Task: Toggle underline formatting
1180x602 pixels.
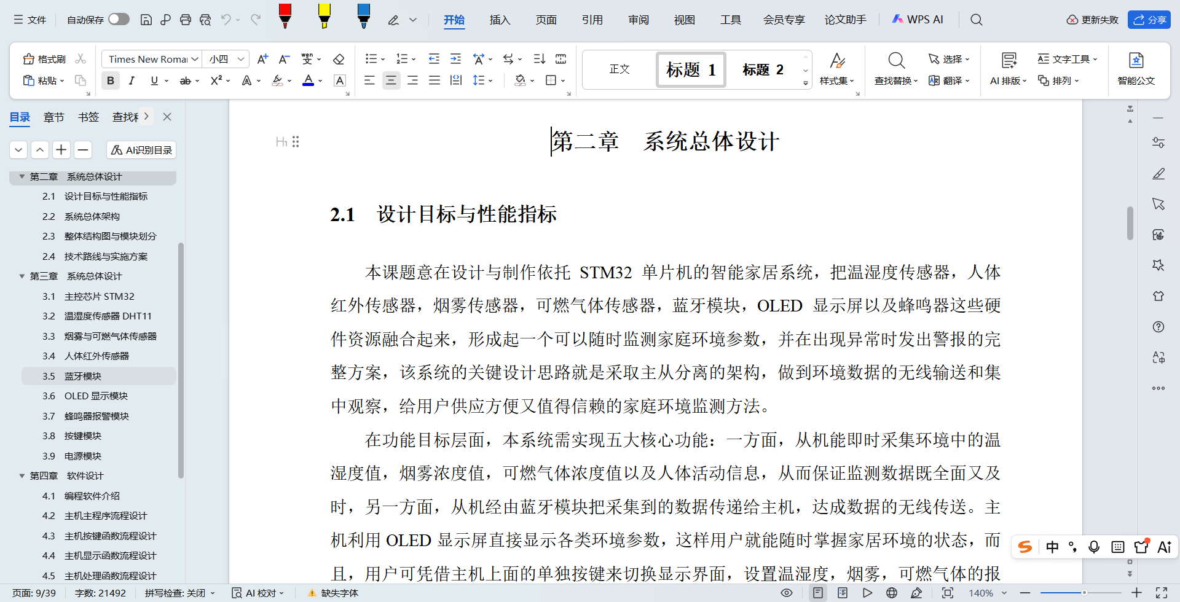Action: [x=154, y=80]
